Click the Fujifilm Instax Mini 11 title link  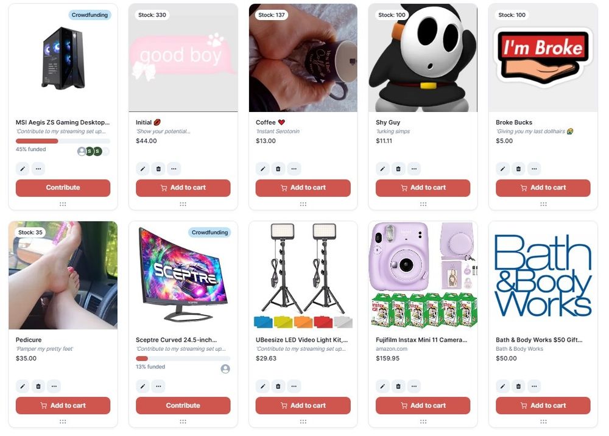point(421,340)
